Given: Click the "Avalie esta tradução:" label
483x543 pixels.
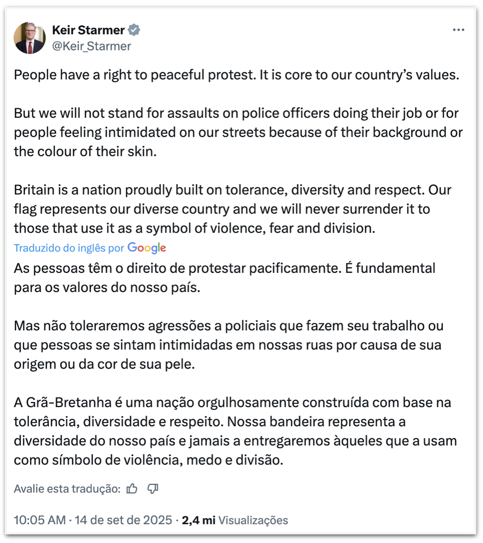Looking at the screenshot, I should point(67,489).
